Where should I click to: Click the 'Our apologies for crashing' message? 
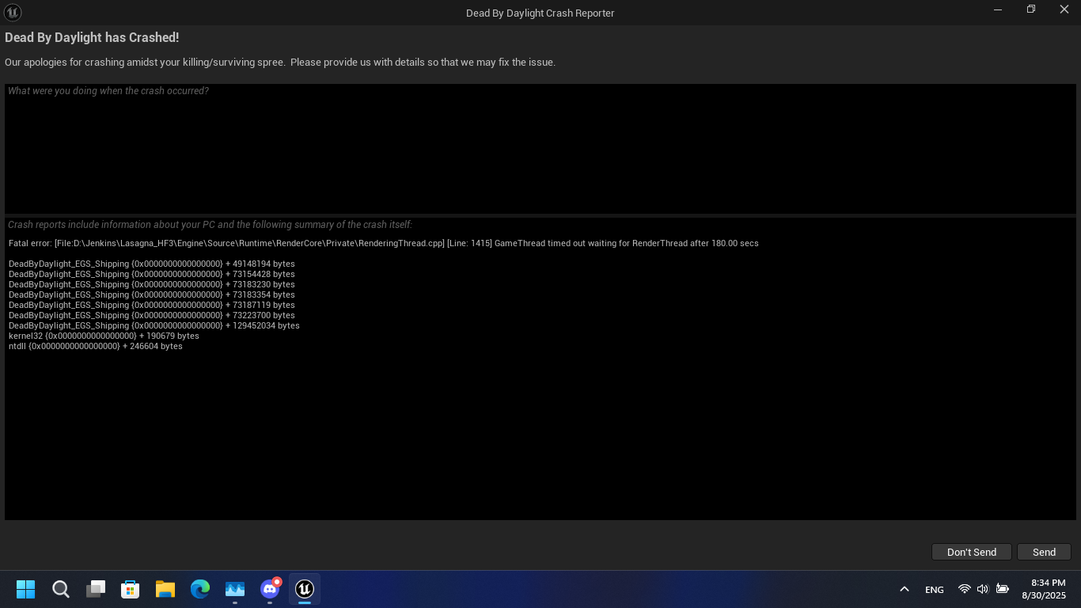280,62
